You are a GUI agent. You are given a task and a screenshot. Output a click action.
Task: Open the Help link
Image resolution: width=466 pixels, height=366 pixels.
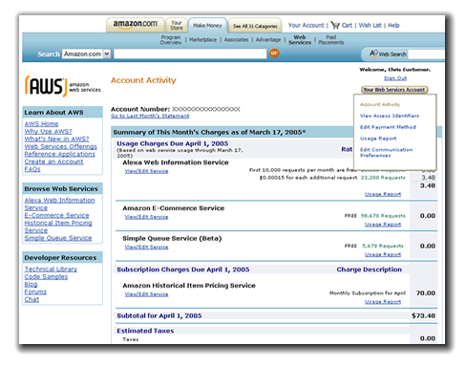tap(393, 25)
